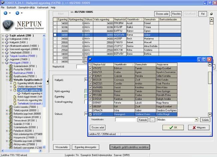Click the Utalási állományok page icon
The height and width of the screenshot is (157, 217).
point(15,87)
